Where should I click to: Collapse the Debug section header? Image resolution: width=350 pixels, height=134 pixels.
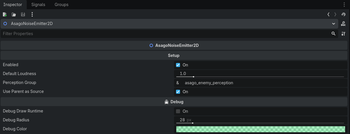click(x=174, y=102)
